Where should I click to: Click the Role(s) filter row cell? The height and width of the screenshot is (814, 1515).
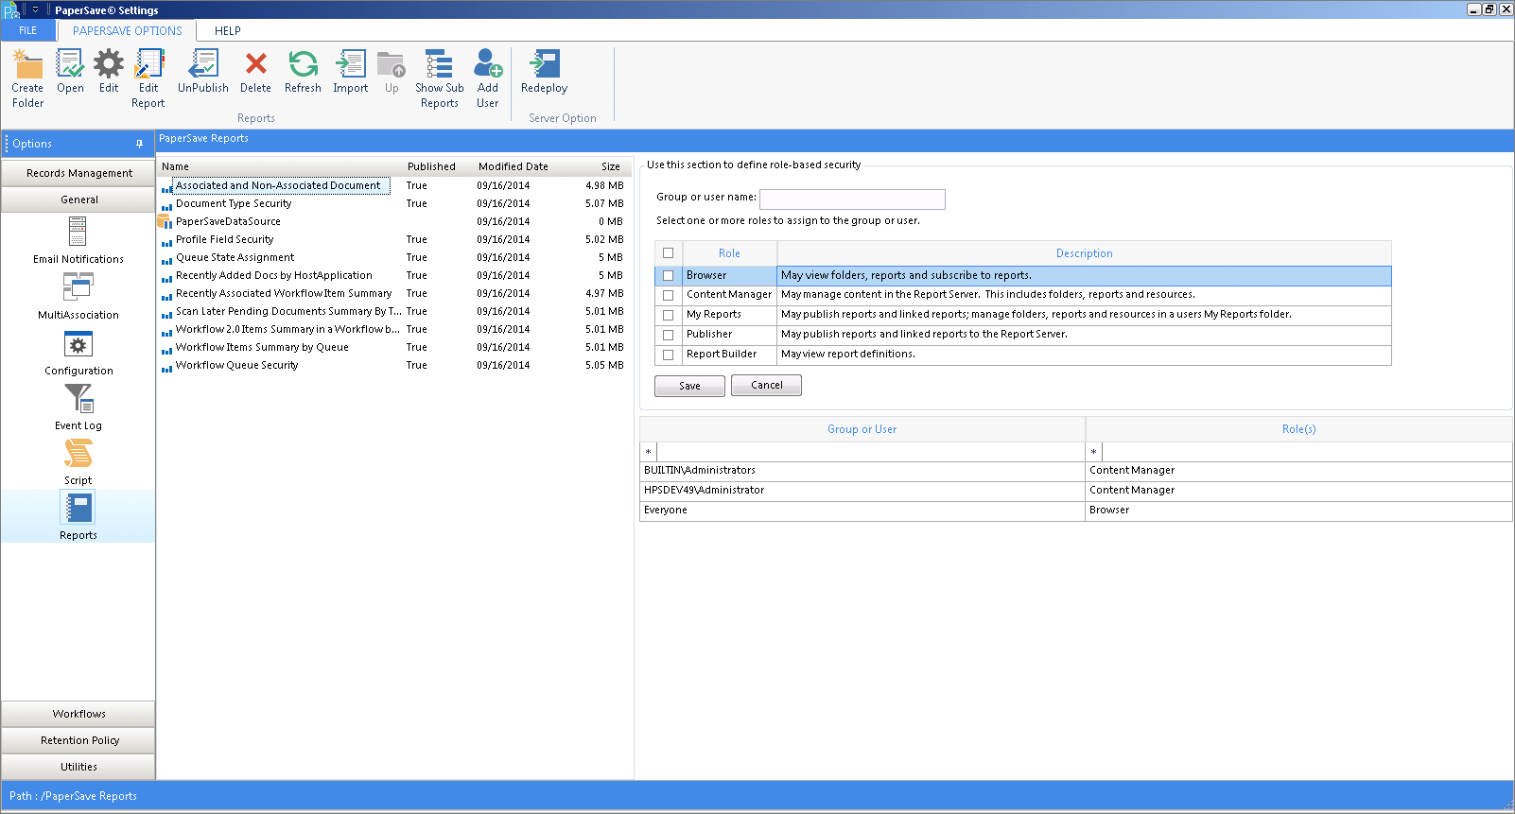1307,452
